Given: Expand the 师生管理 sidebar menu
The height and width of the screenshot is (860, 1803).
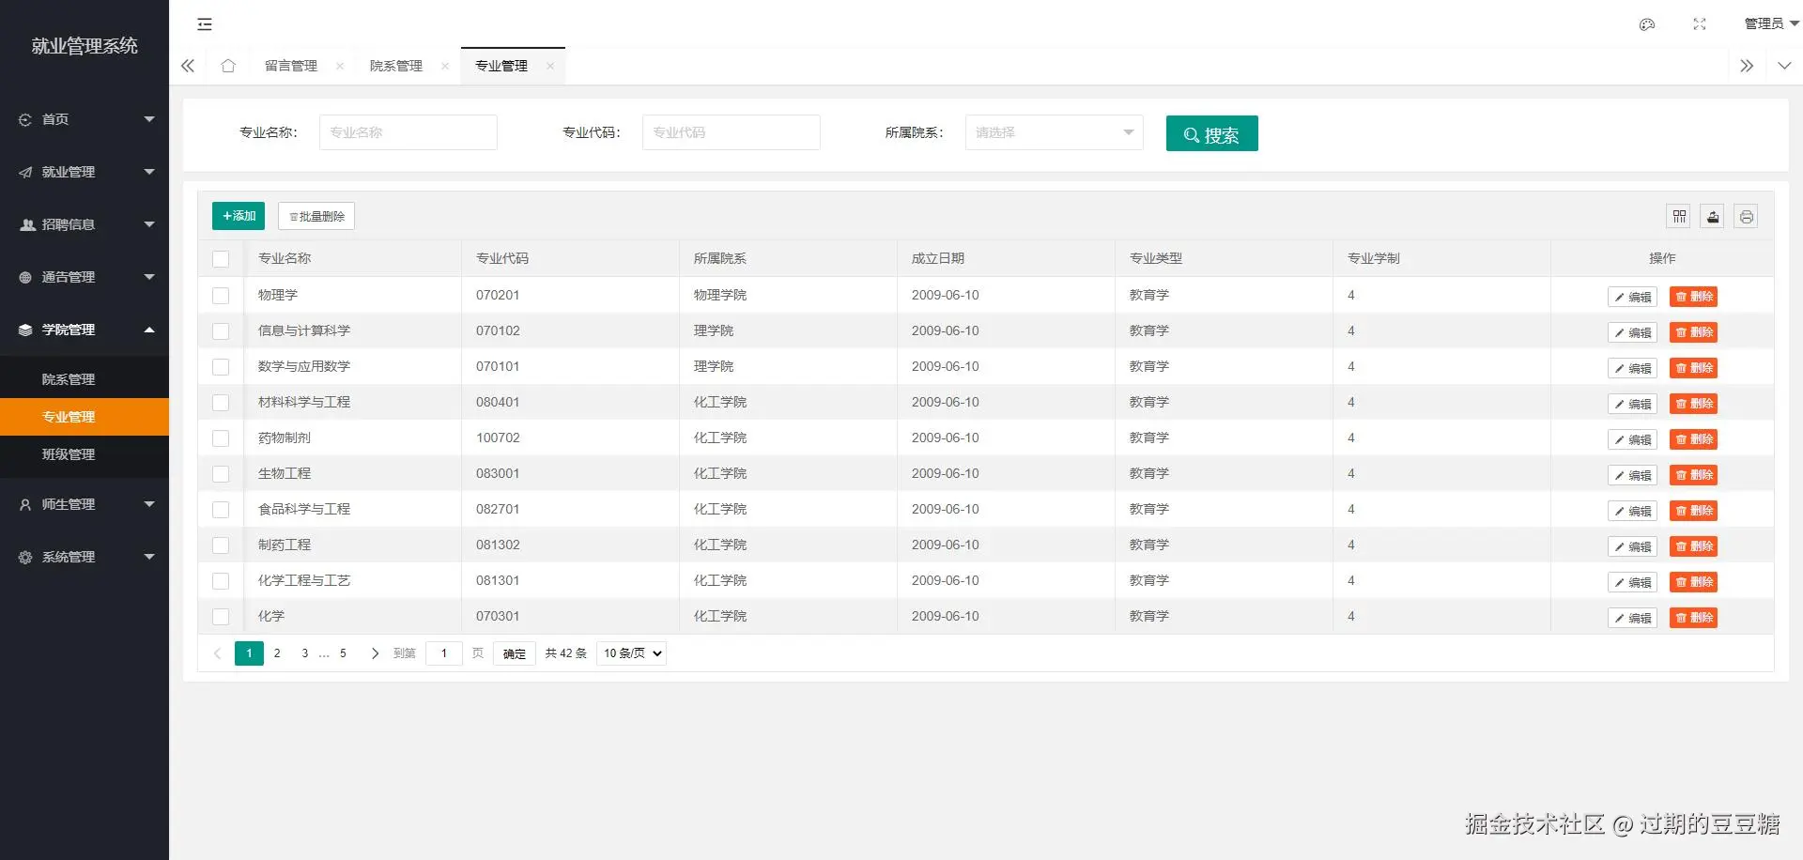Looking at the screenshot, I should click(149, 504).
